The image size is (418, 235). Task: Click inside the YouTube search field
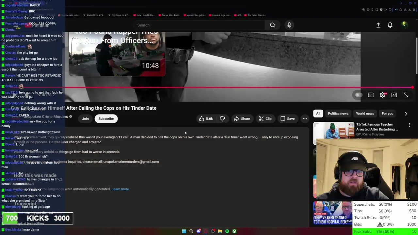[199, 25]
